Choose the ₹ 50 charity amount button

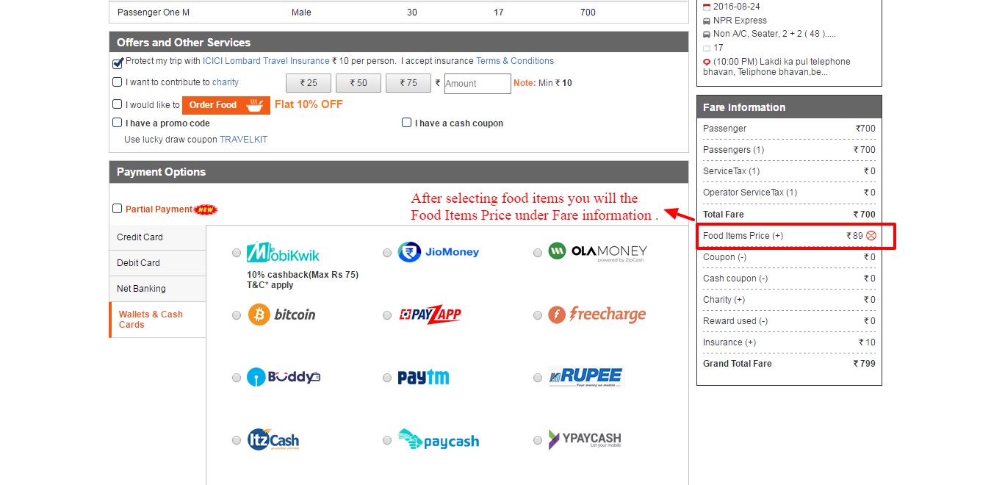(358, 83)
